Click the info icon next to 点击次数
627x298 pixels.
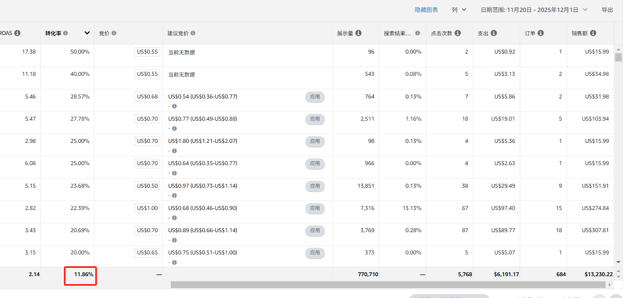coord(458,33)
